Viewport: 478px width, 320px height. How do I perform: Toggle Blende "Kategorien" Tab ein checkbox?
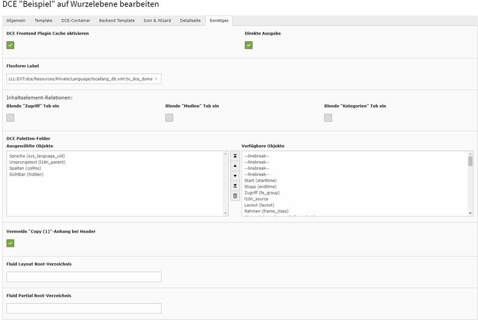tap(328, 118)
